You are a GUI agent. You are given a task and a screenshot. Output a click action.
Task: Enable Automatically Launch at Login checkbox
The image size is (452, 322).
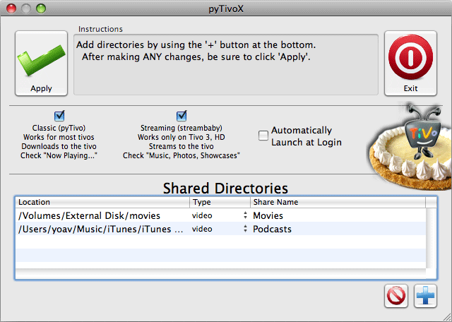click(x=263, y=136)
